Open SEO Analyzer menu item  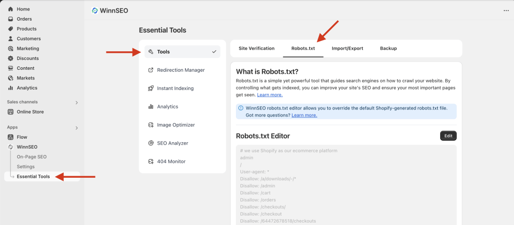pos(183,143)
